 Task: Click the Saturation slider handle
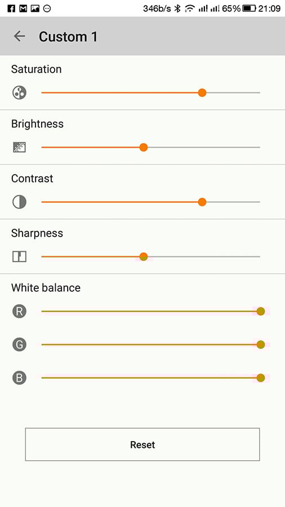202,93
